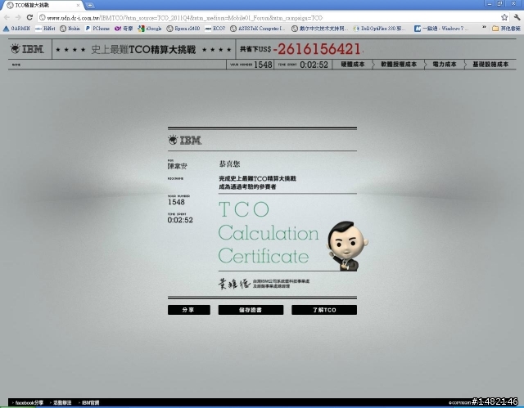The width and height of the screenshot is (524, 408).
Task: Open the 戴尔中文技术支持网 bookmark
Action: (x=320, y=29)
